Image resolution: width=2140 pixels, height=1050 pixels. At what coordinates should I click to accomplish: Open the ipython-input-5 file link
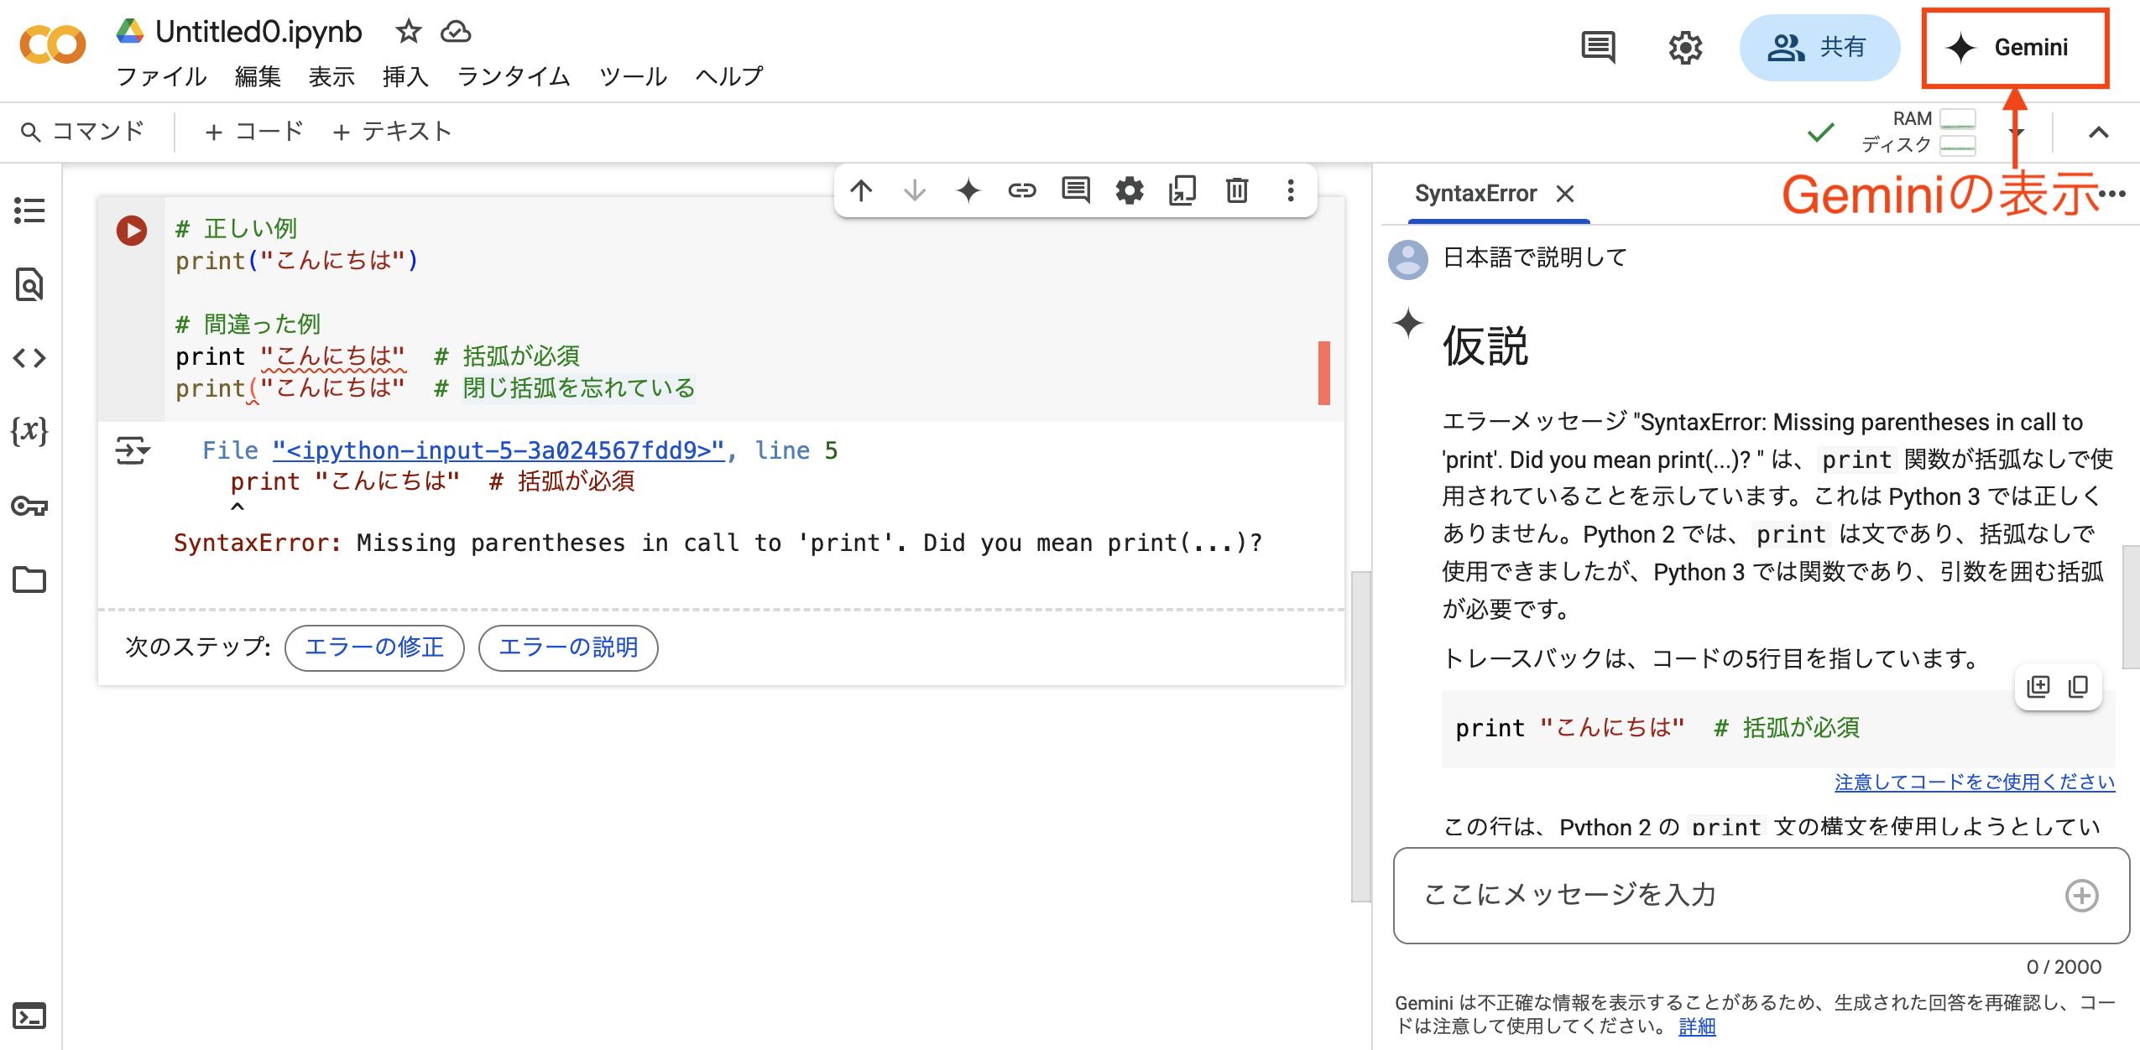(x=498, y=450)
